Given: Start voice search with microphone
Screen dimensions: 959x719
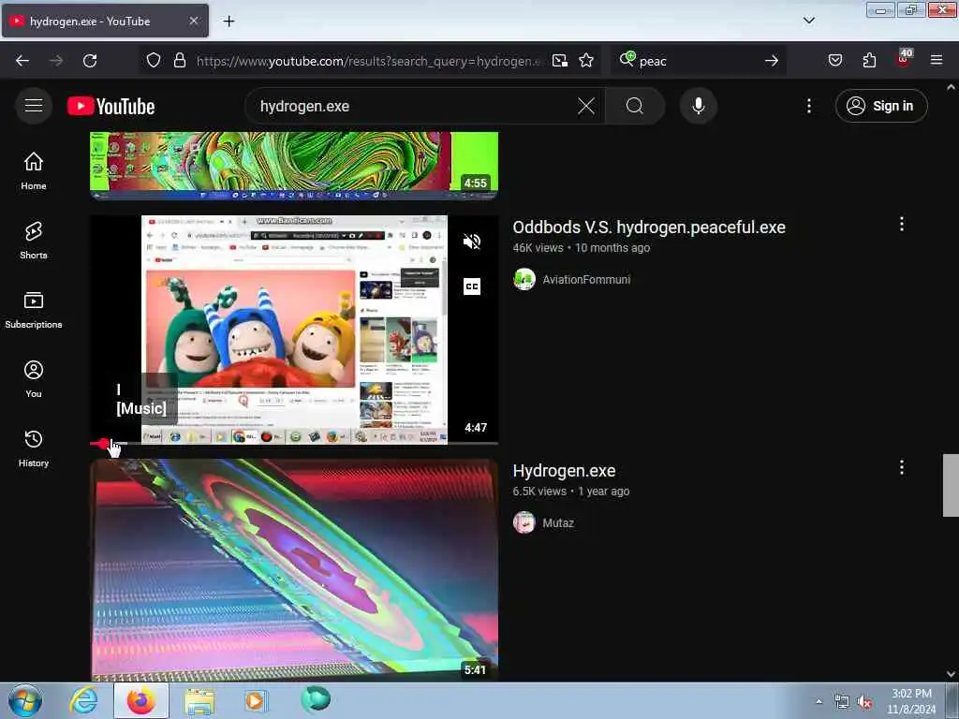Looking at the screenshot, I should pyautogui.click(x=698, y=107).
